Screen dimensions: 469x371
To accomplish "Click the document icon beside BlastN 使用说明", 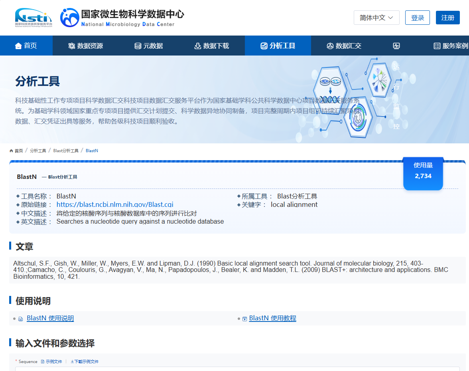I will 21,319.
